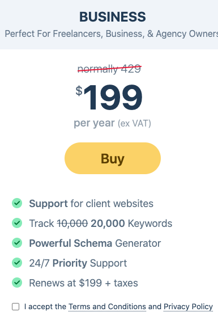Tick the accept Terms and Conditions checkbox
The width and height of the screenshot is (218, 316).
16,306
